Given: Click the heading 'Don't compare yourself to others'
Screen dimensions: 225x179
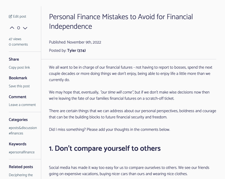Looking at the screenshot, I should click(x=105, y=148).
